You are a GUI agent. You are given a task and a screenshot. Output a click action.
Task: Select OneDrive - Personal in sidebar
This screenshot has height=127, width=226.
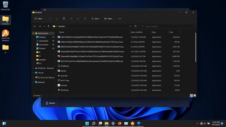coord(46,68)
